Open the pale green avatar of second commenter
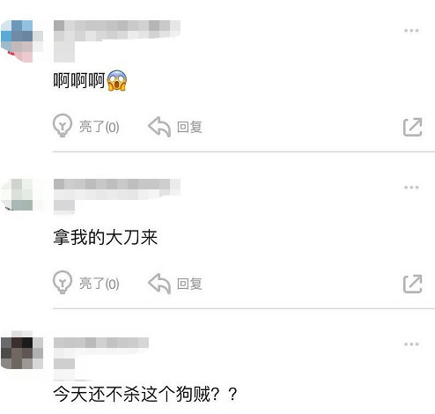 click(x=22, y=195)
